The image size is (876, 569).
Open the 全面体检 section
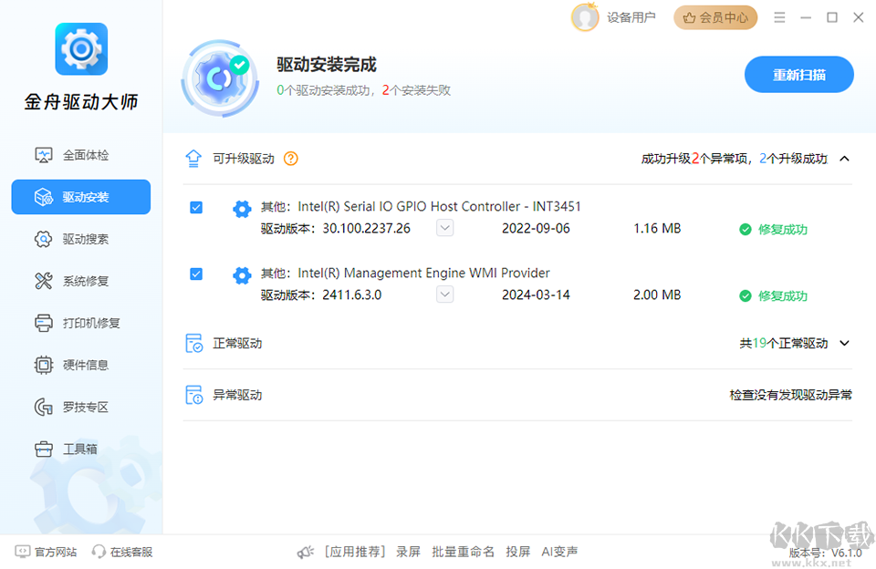tap(81, 155)
